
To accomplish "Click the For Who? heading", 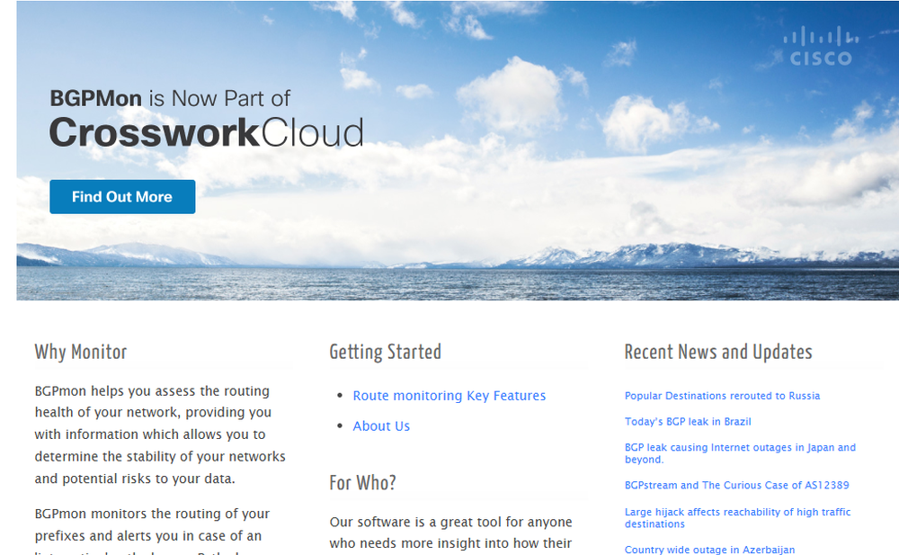I will [x=362, y=483].
